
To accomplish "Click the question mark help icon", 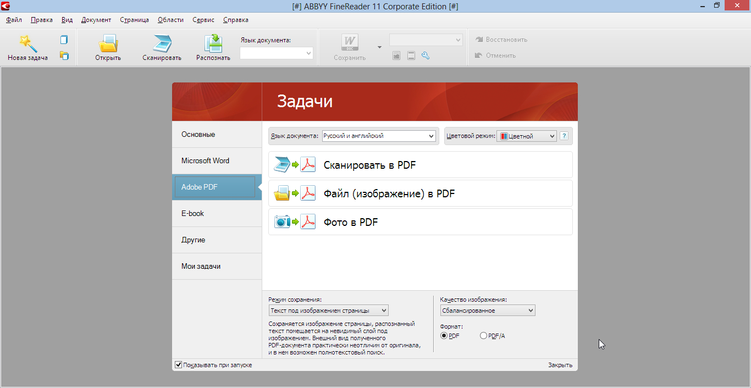I will coord(564,136).
